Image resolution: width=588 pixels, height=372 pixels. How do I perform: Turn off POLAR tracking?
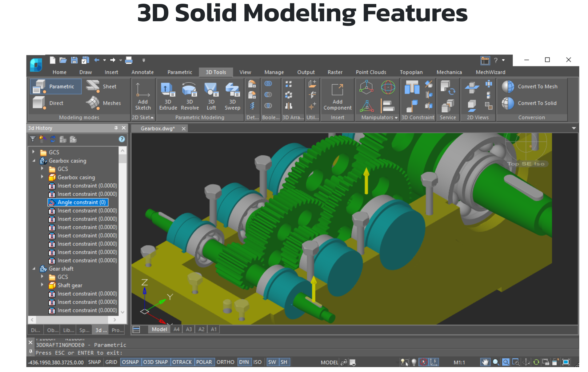click(204, 362)
